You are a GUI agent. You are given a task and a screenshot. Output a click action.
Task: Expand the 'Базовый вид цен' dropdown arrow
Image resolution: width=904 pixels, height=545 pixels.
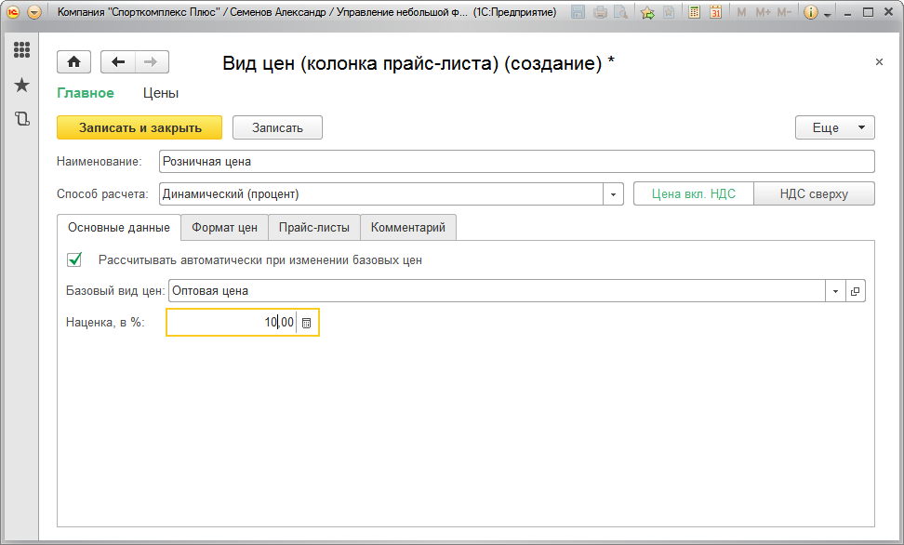835,291
